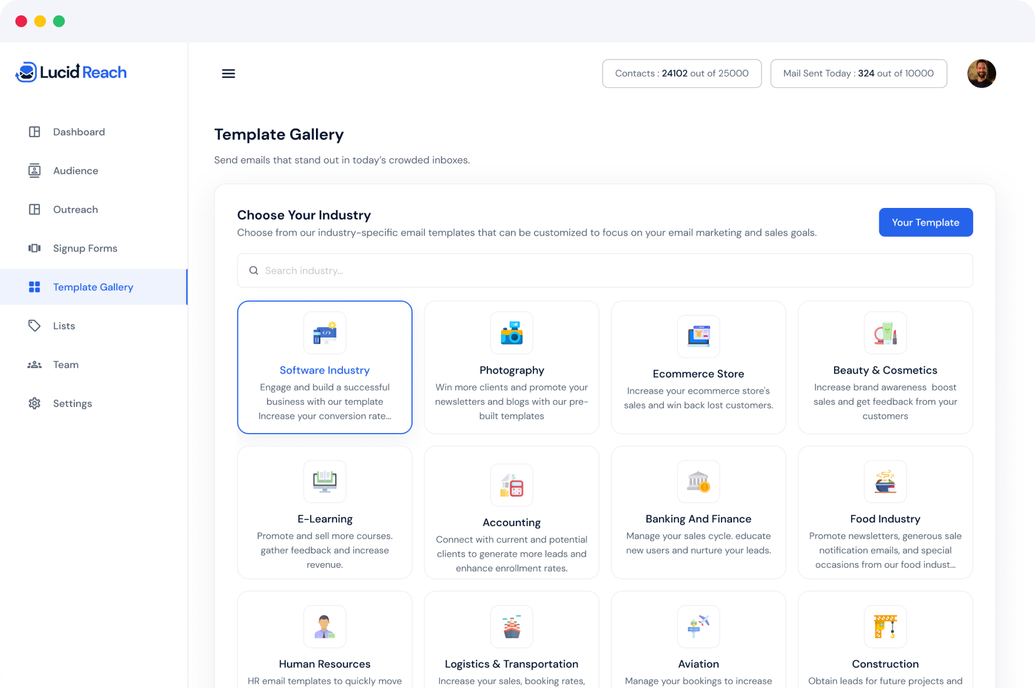The height and width of the screenshot is (688, 1035).
Task: Choose the Accounting template card title
Action: click(511, 522)
